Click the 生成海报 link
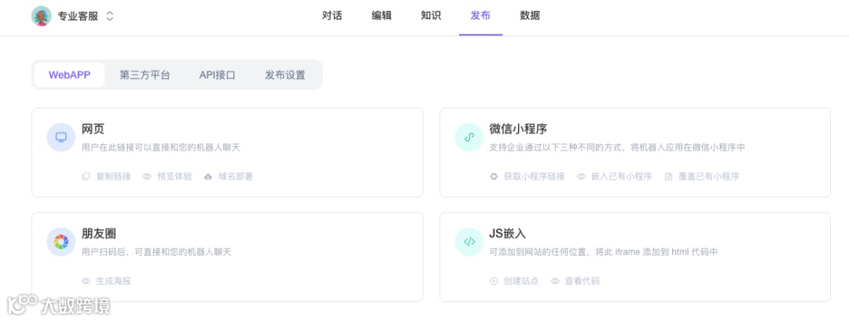 [x=113, y=281]
